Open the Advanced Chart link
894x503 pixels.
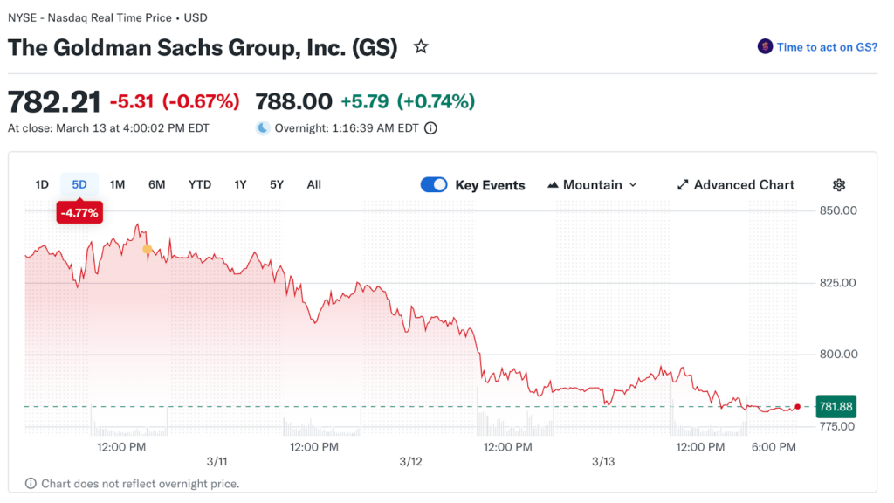click(x=744, y=185)
